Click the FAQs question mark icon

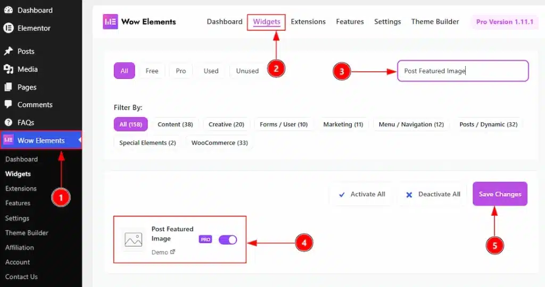[9, 122]
